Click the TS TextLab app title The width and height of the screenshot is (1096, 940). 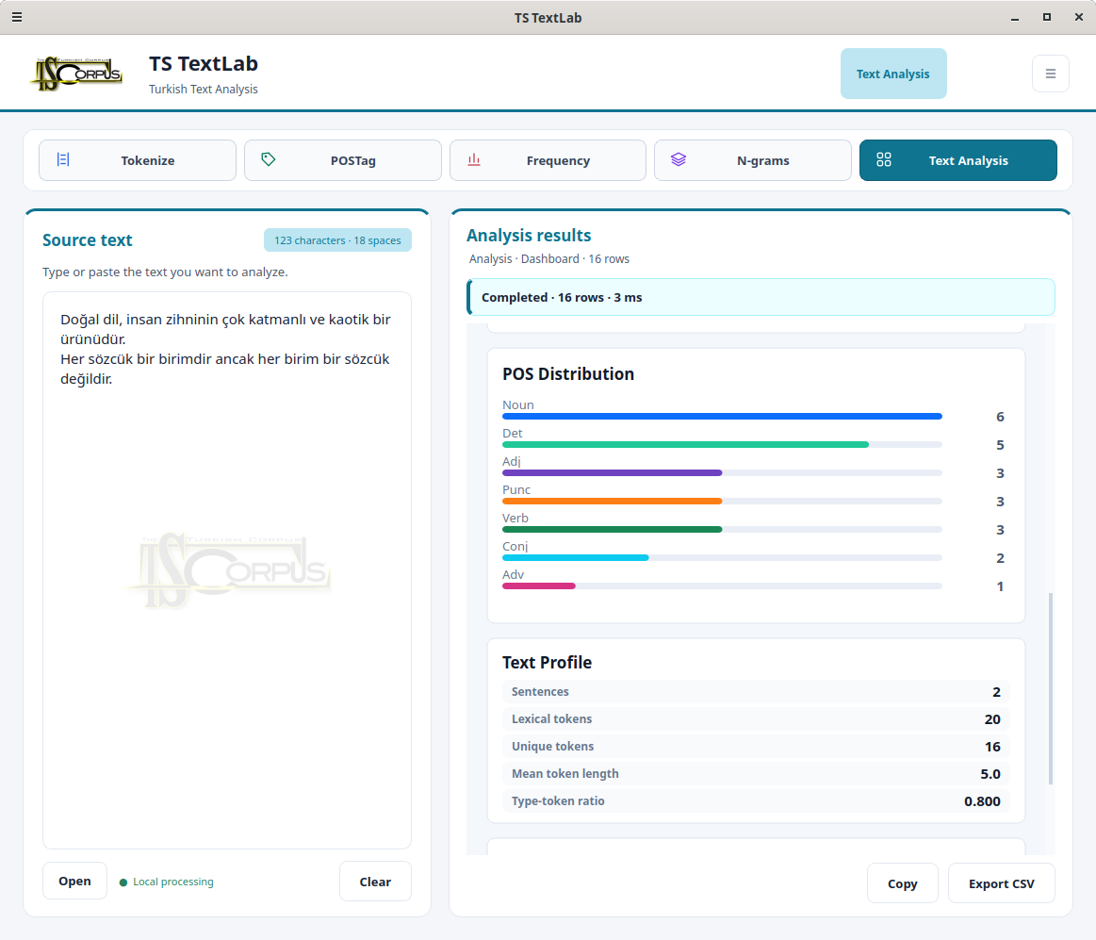(204, 64)
